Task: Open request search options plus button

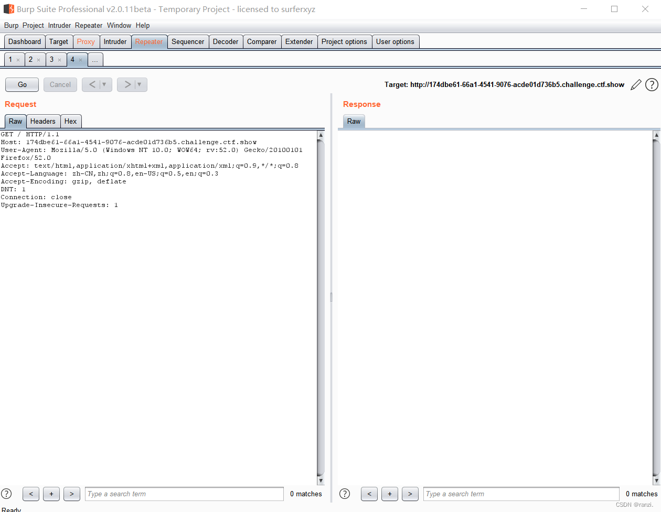Action: (x=51, y=494)
